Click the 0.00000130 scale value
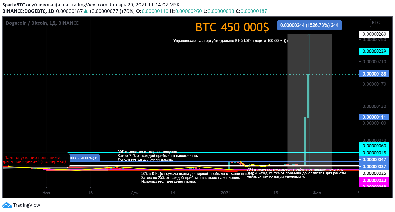The width and height of the screenshot is (395, 212). pos(374,106)
